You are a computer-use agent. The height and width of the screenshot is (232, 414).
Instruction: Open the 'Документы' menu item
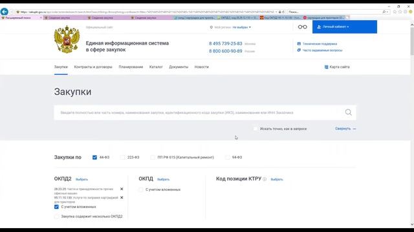point(179,67)
